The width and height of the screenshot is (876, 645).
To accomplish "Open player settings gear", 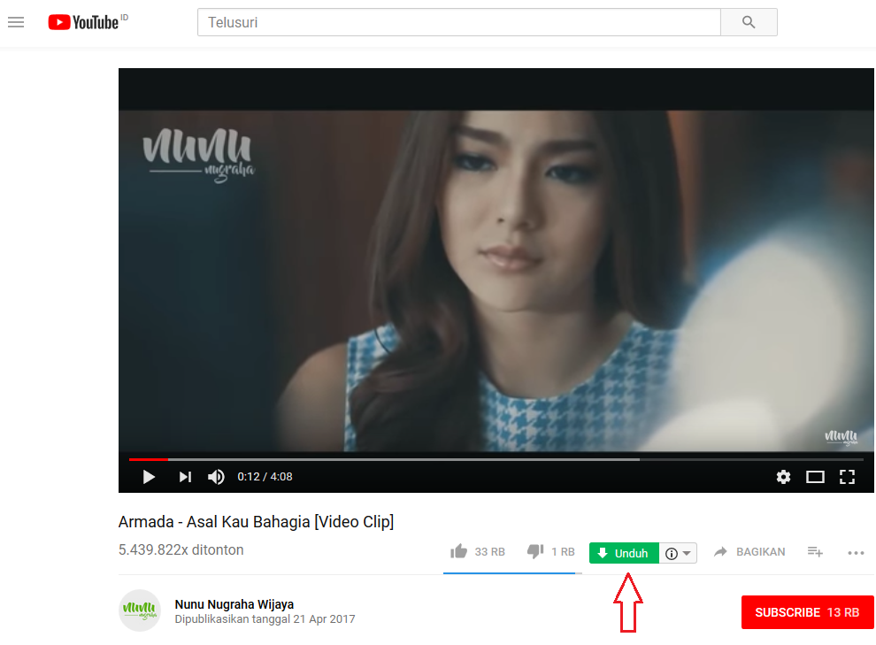I will point(783,477).
